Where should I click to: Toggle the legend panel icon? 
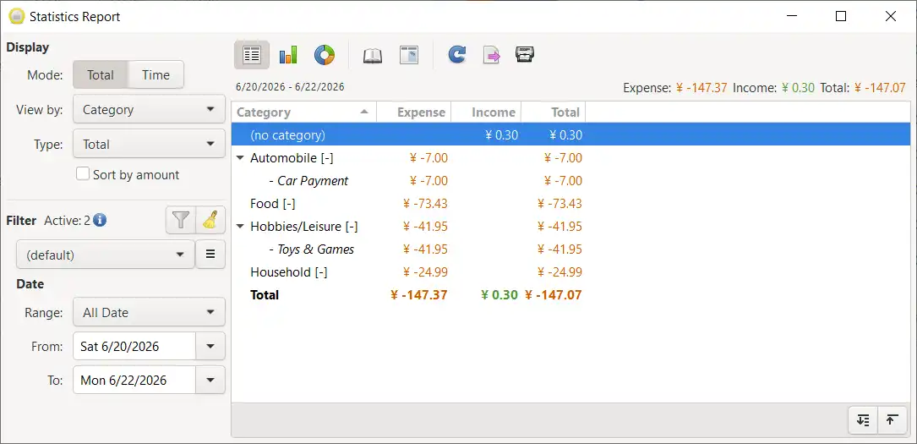pyautogui.click(x=409, y=55)
